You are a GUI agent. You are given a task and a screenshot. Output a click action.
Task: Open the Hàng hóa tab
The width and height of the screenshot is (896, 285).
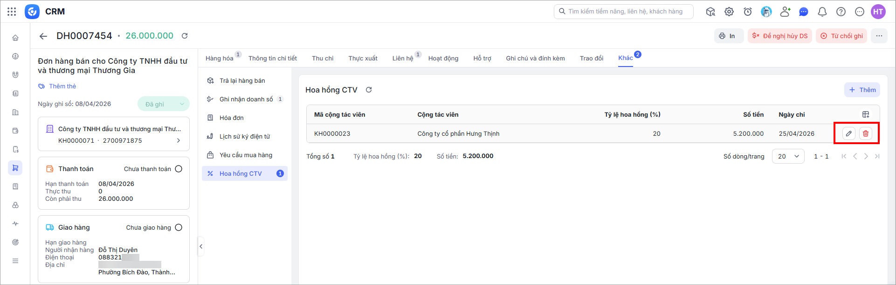pyautogui.click(x=220, y=58)
